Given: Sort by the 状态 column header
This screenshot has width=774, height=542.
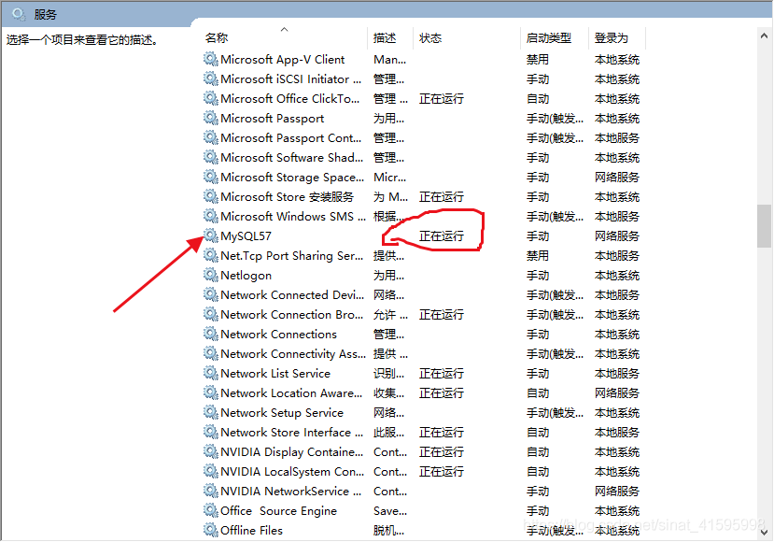Looking at the screenshot, I should pos(429,38).
